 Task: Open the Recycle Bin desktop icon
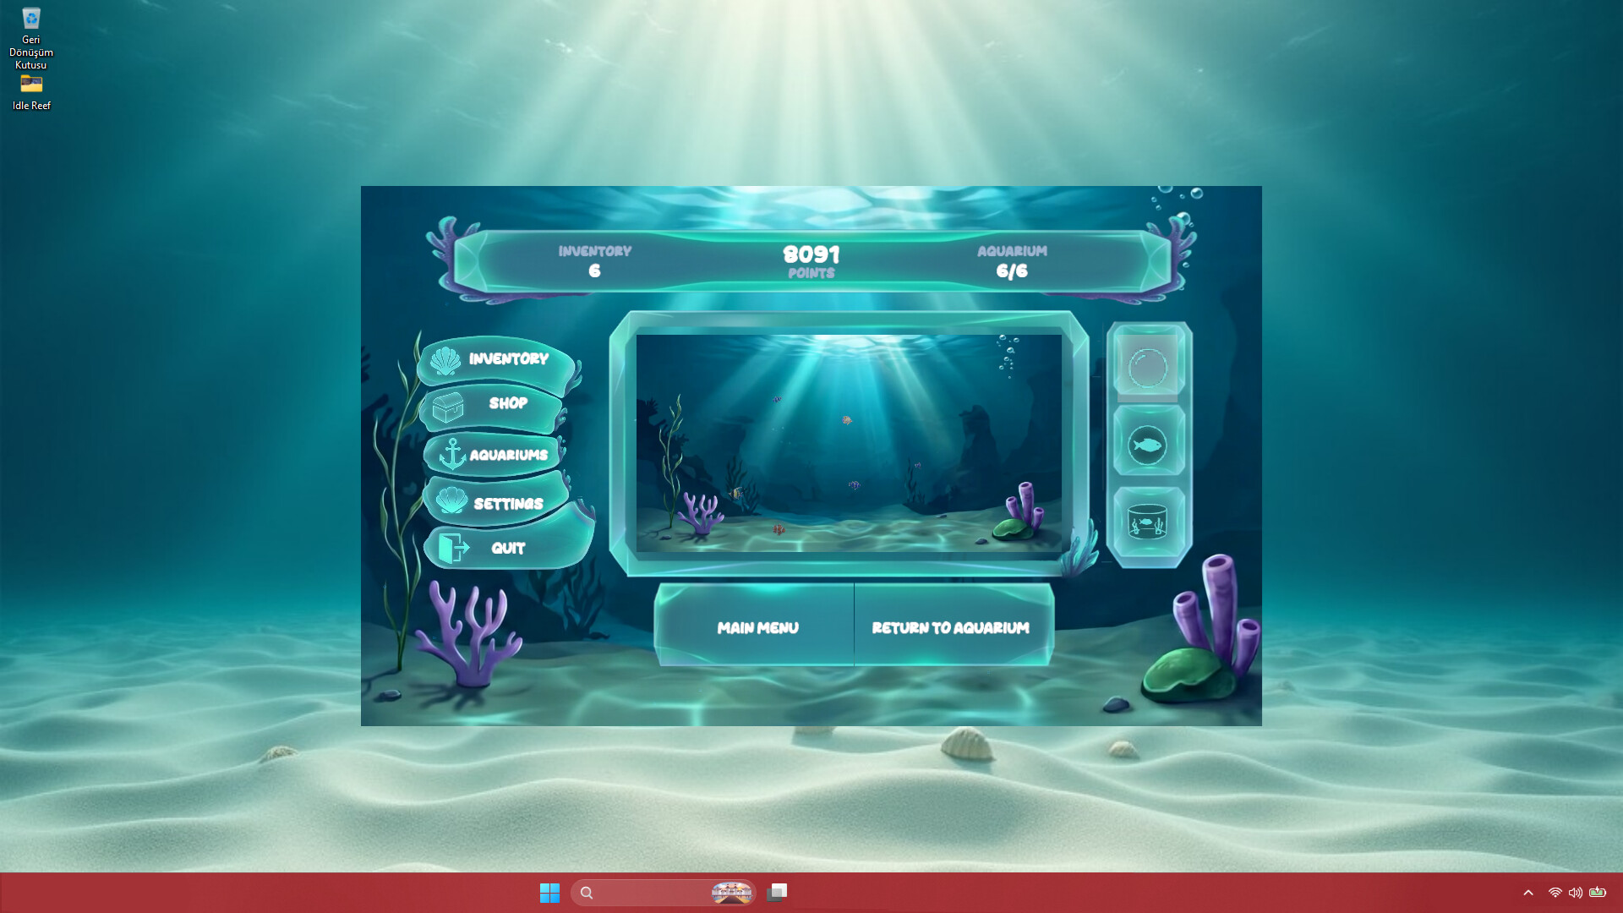click(31, 38)
